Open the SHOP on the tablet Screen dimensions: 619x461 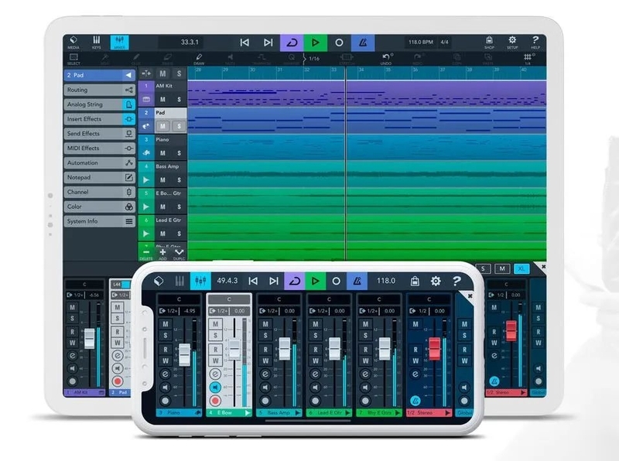[x=489, y=43]
